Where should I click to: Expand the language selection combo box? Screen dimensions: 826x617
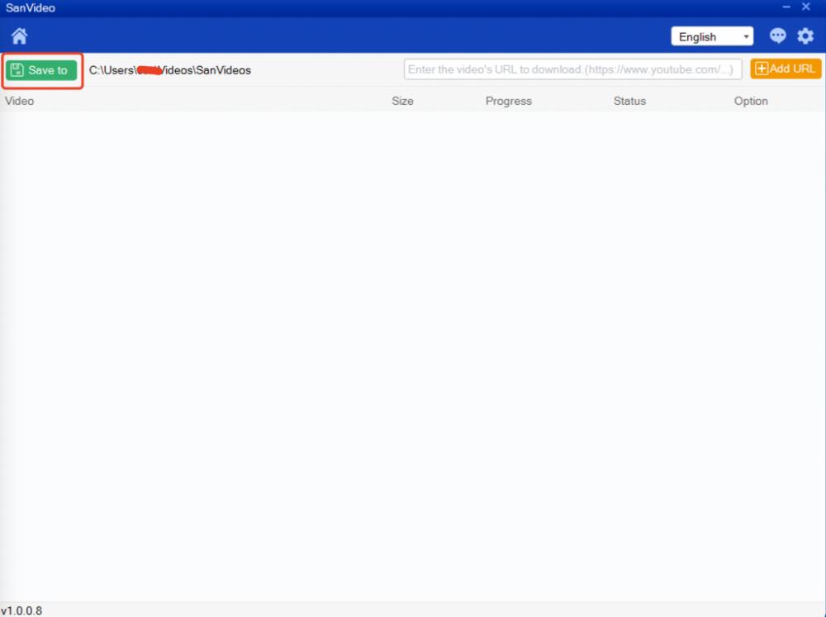pos(712,36)
